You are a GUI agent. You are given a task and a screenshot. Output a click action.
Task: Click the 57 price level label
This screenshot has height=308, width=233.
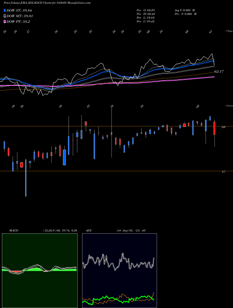223,172
